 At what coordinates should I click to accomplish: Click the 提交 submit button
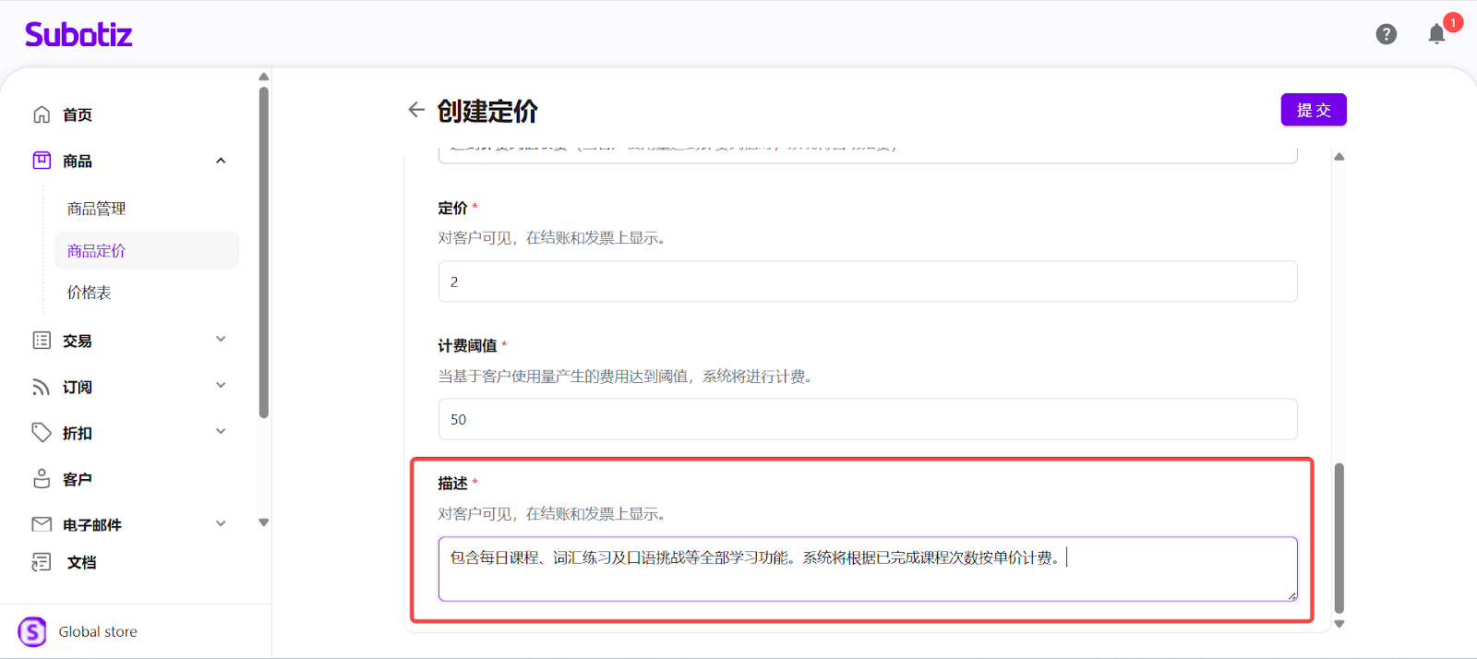[1313, 110]
